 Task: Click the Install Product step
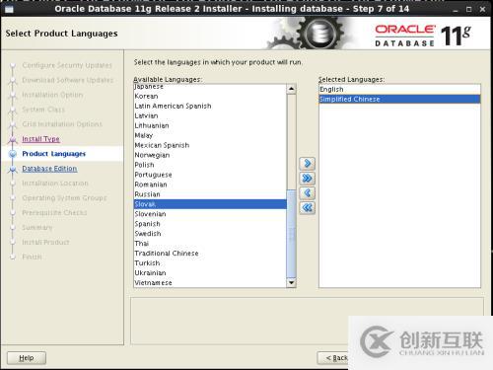(45, 243)
